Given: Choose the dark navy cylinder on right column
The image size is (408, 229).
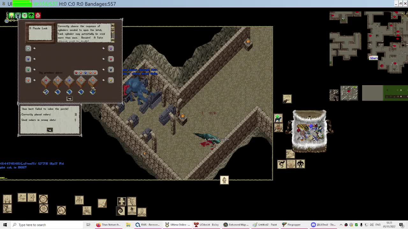Looking at the screenshot, I should coord(111,69).
